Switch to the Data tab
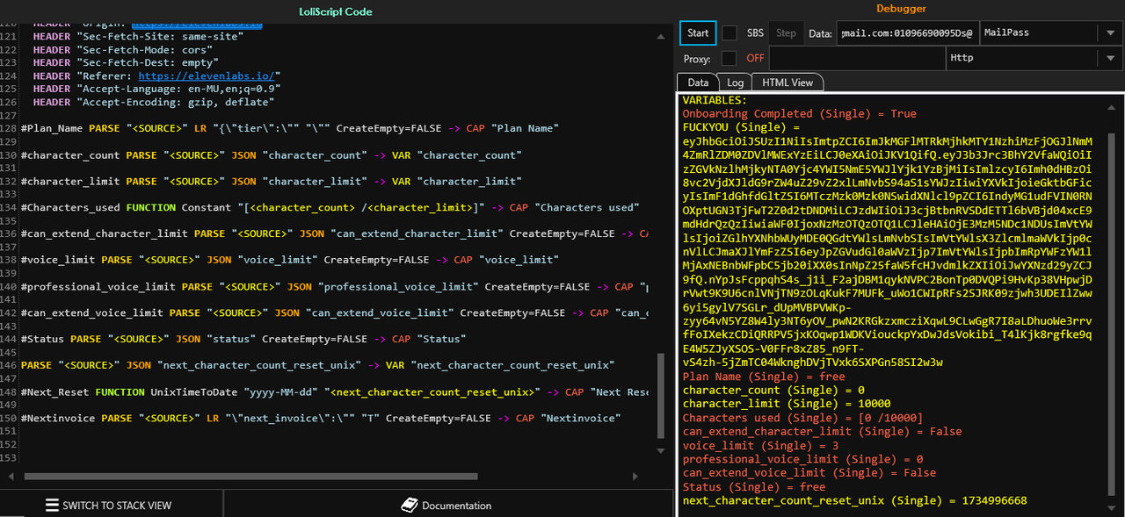Image resolution: width=1125 pixels, height=517 pixels. [x=698, y=83]
